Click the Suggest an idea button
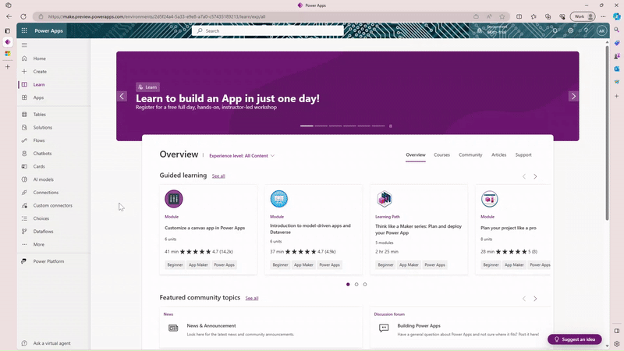The image size is (624, 351). (575, 339)
